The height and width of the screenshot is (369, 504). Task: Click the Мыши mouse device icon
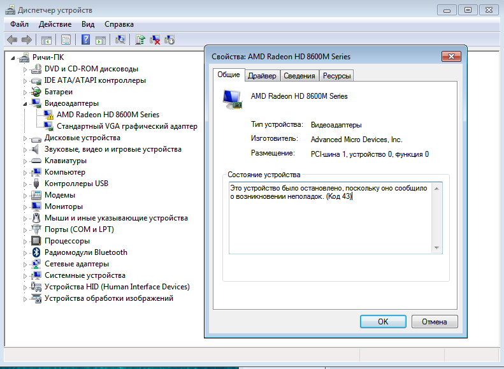coord(36,218)
